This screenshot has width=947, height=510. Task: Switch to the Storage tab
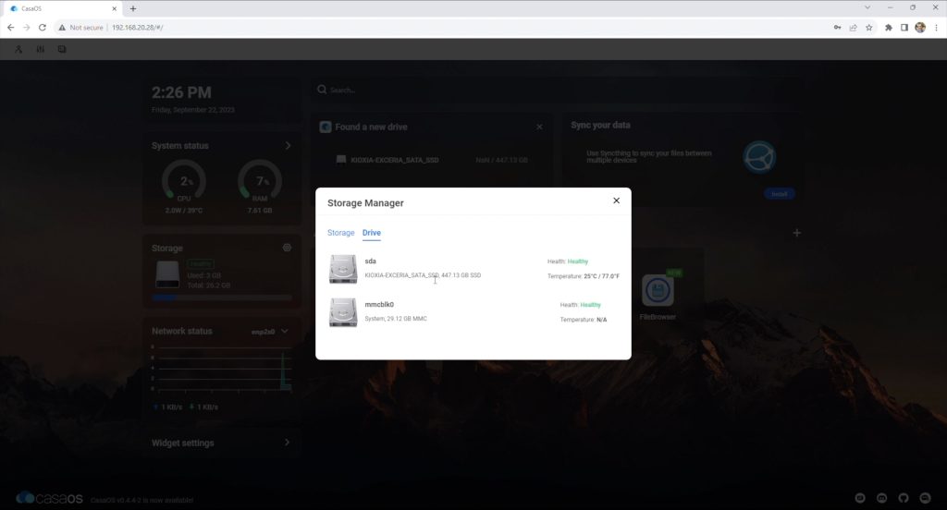click(340, 233)
